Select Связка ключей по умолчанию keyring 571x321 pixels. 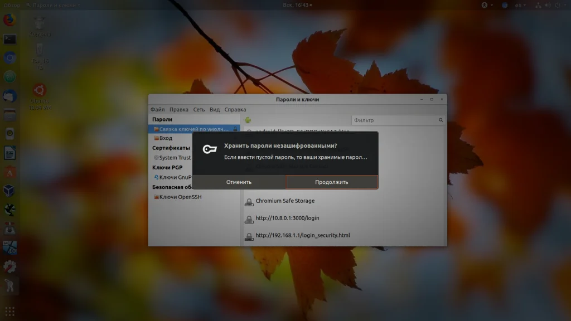tap(194, 129)
